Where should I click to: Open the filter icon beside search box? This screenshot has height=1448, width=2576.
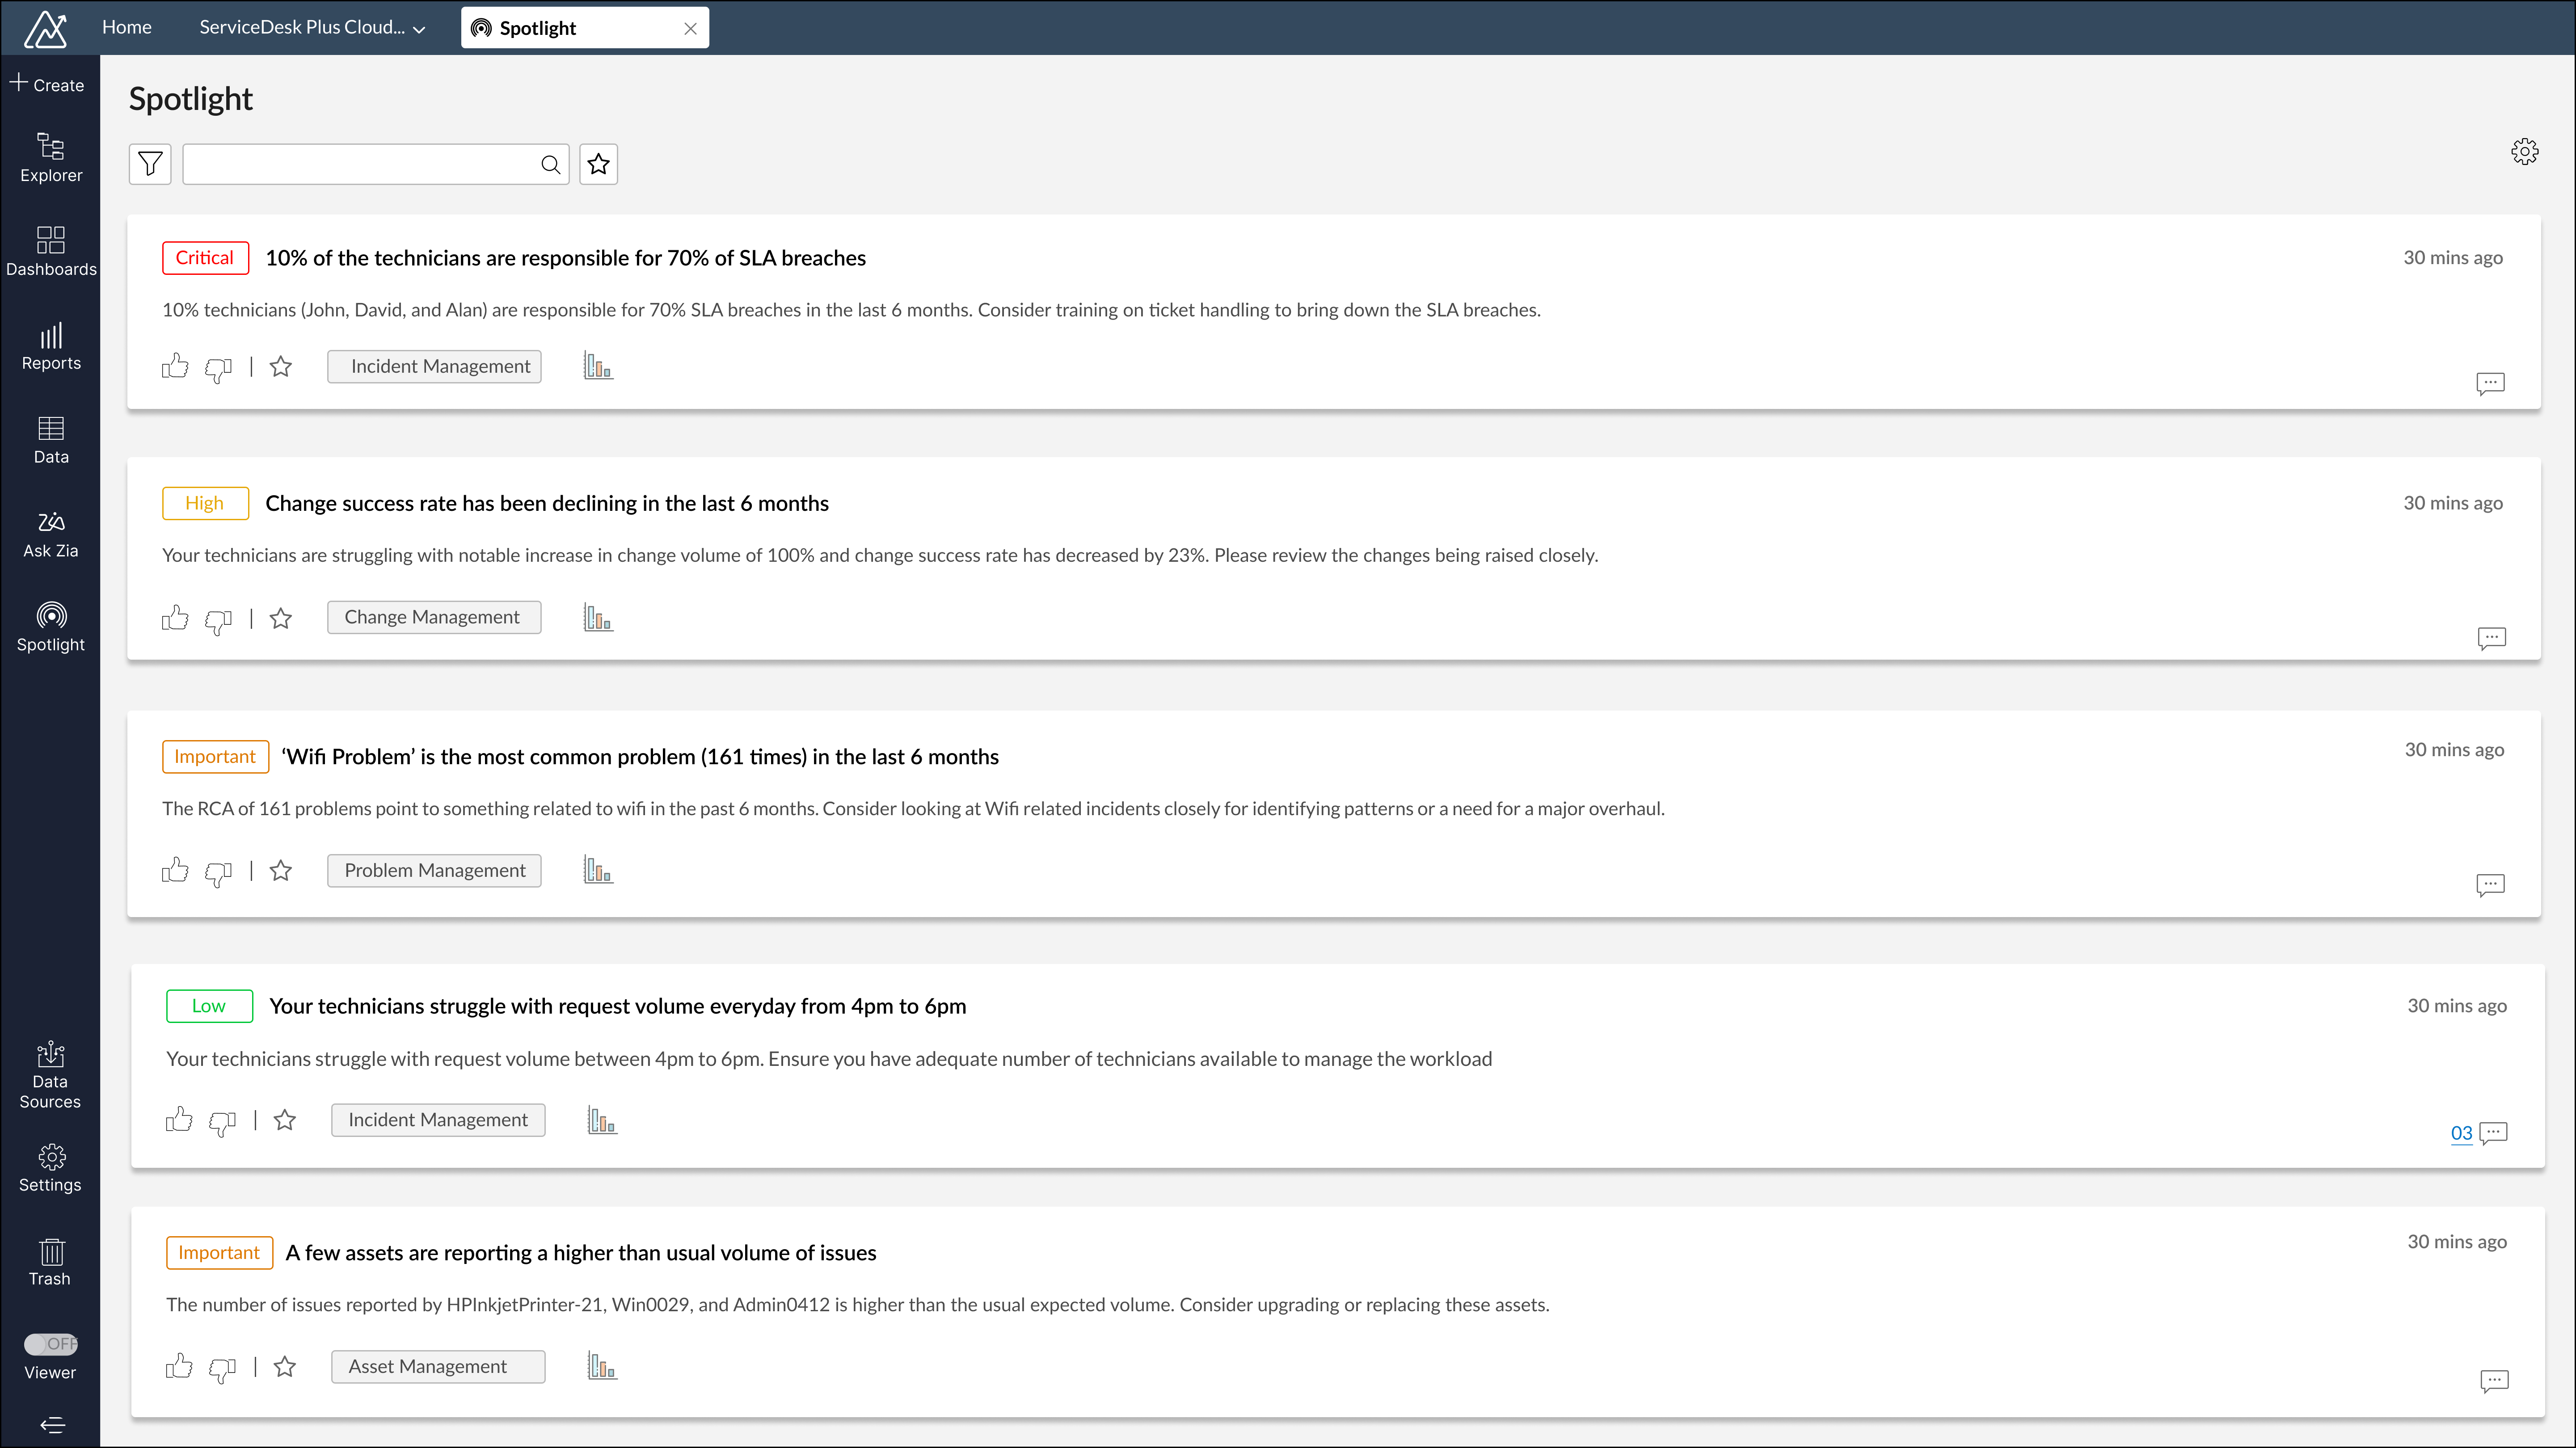click(150, 164)
